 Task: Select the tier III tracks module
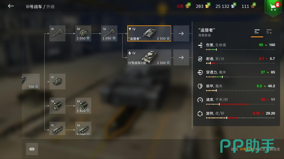pos(57,128)
